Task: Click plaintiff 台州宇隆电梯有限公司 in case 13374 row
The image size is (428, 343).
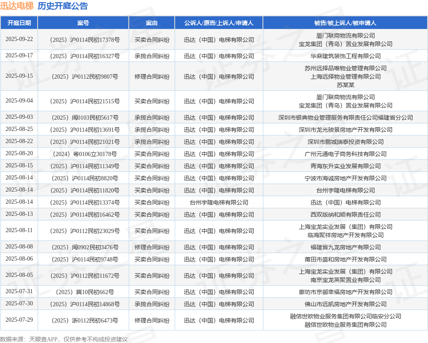Action: pos(219,202)
